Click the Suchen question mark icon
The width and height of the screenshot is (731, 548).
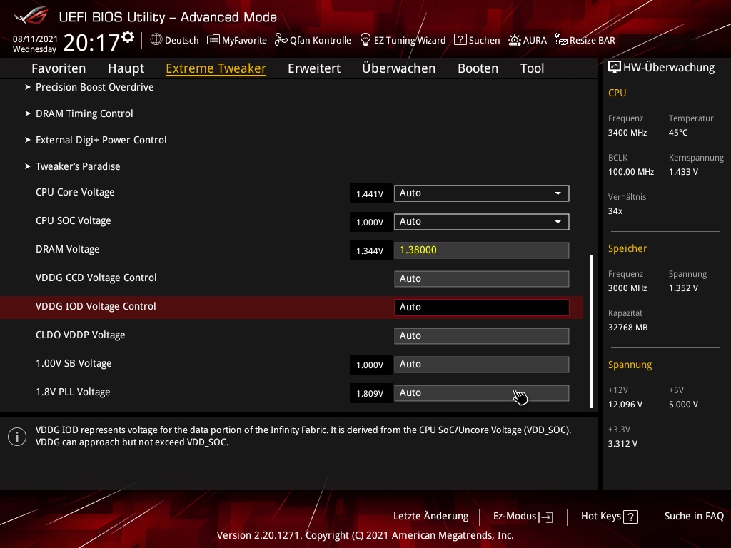[x=460, y=40]
